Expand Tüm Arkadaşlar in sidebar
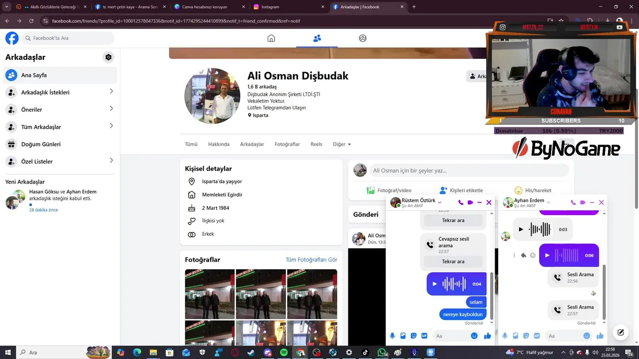The image size is (639, 359). [111, 126]
